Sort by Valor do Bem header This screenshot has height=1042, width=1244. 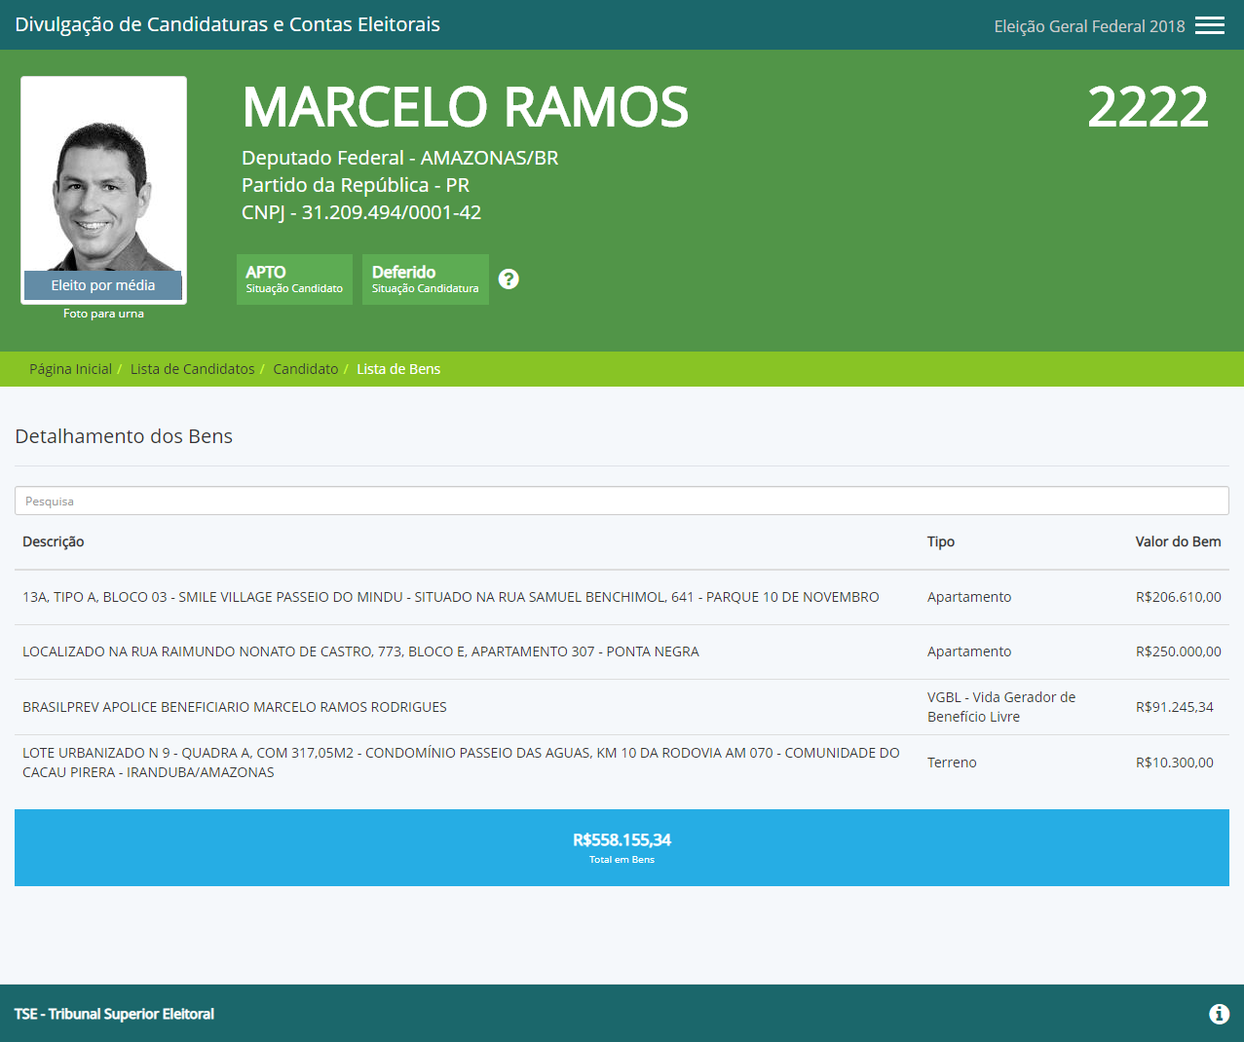click(x=1178, y=541)
